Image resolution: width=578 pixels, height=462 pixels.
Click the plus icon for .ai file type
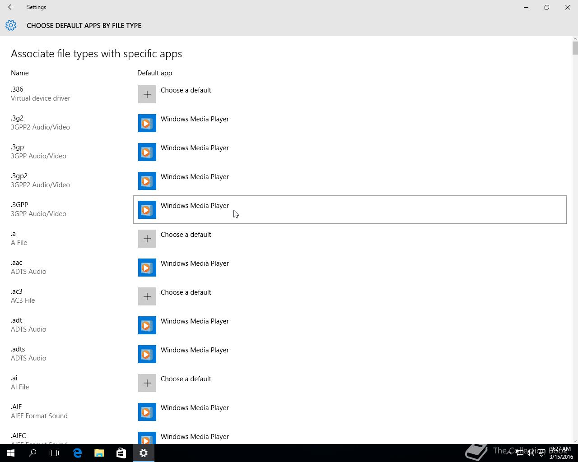pyautogui.click(x=147, y=383)
